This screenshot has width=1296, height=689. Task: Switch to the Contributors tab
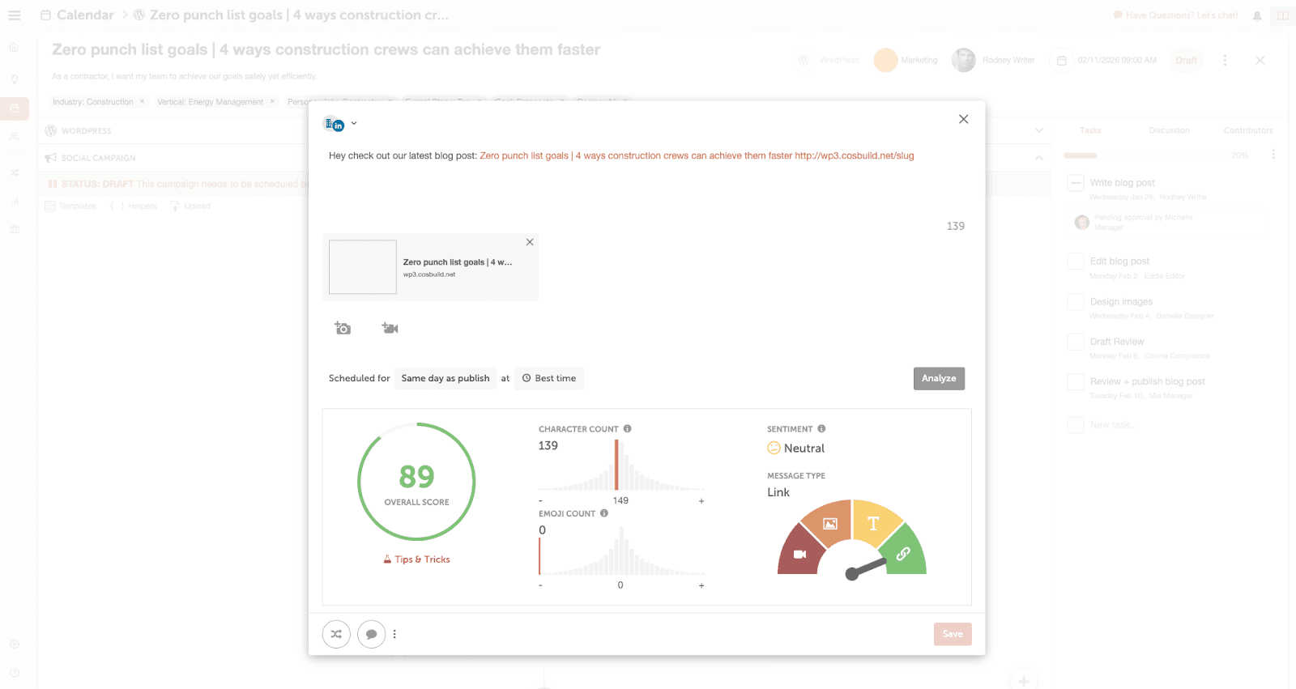[1247, 130]
